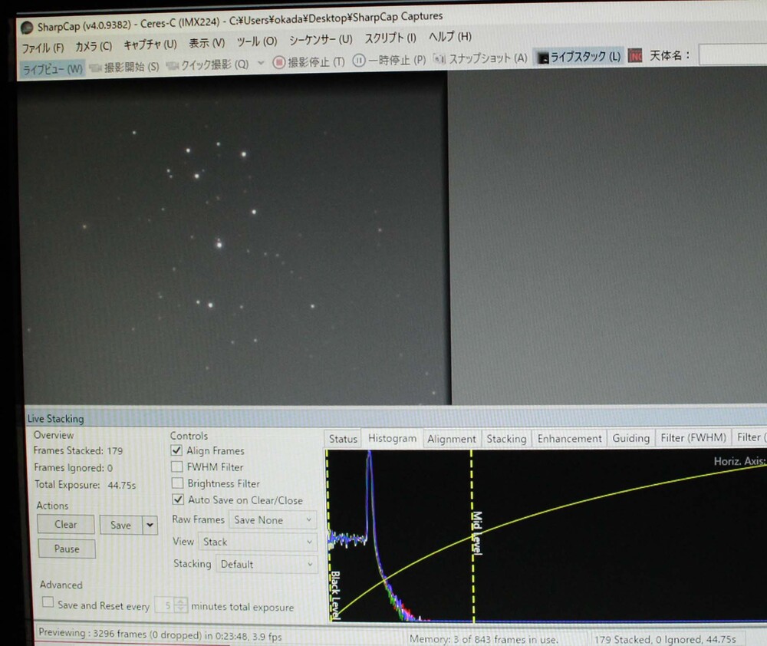Switch to the Alignment tab

click(x=451, y=439)
